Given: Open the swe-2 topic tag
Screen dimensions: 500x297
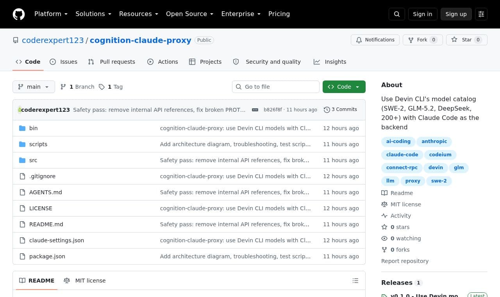Looking at the screenshot, I should click(439, 181).
